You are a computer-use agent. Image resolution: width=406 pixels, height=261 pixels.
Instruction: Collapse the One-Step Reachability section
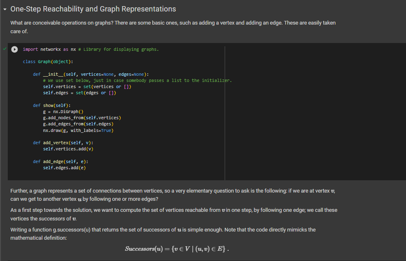(x=5, y=9)
